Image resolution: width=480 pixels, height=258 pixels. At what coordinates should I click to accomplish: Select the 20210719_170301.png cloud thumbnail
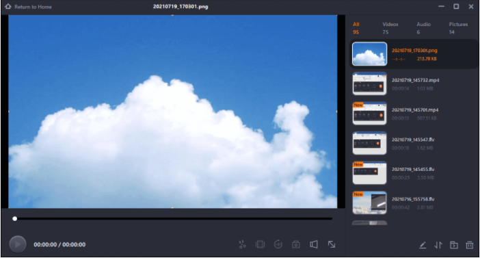[x=369, y=54]
